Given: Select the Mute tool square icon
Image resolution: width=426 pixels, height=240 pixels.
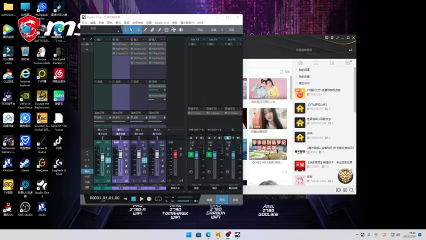Looking at the screenshot, I should pyautogui.click(x=166, y=30).
